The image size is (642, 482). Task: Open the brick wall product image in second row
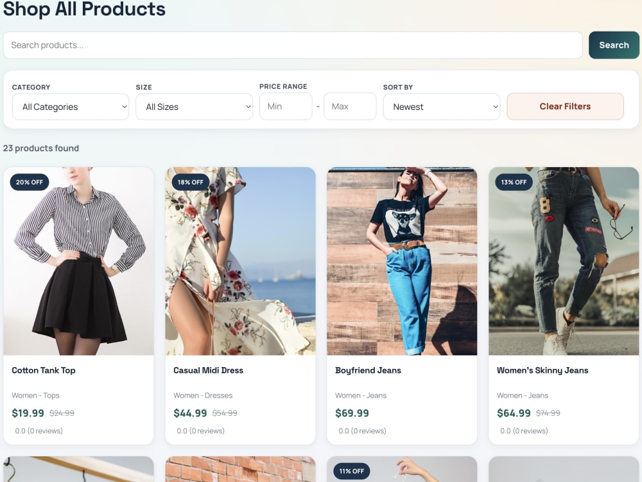[x=240, y=469]
